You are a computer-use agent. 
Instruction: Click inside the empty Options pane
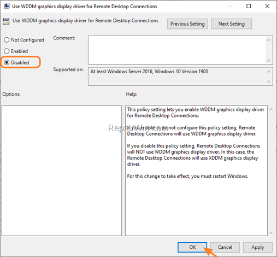(62, 171)
